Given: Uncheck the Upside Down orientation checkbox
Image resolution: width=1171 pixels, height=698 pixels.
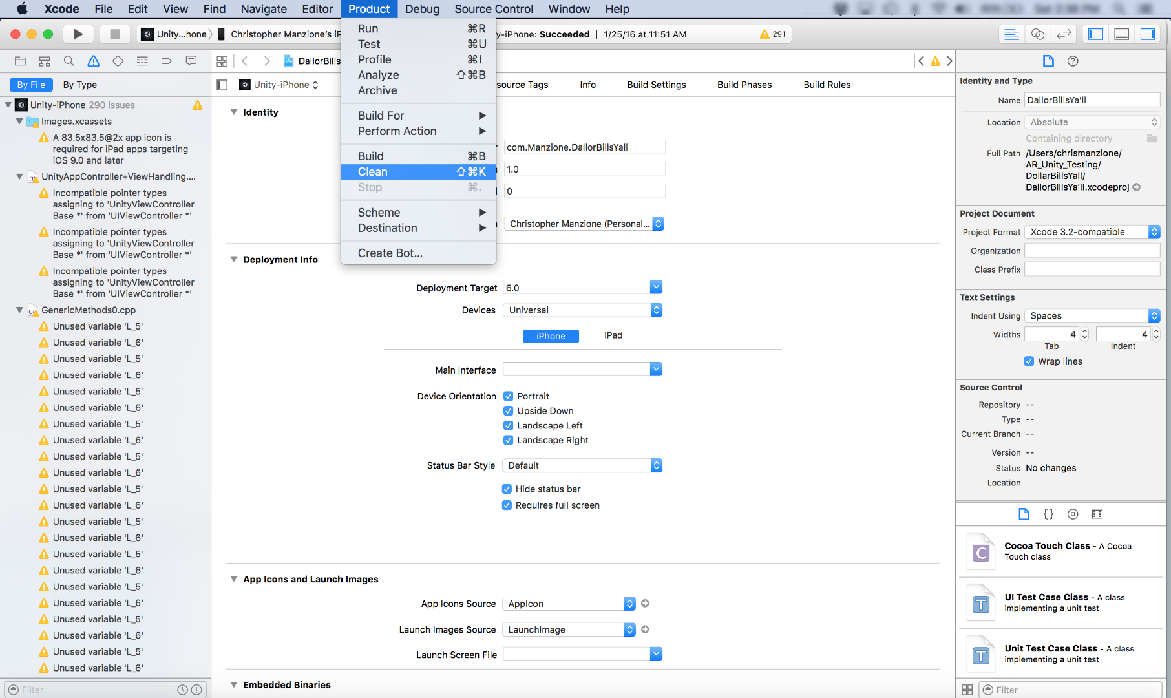Looking at the screenshot, I should (508, 411).
